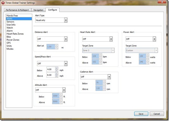
Task: Click the Altitude Below 1000 ft field
Action: click(x=56, y=96)
